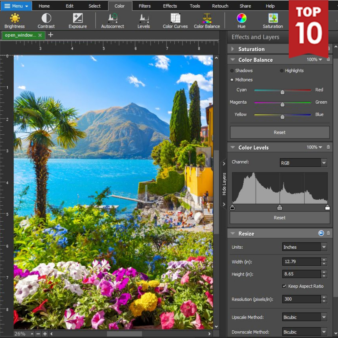Apply Autocorrect to the image
Image resolution: width=338 pixels, height=338 pixels.
coord(113,21)
